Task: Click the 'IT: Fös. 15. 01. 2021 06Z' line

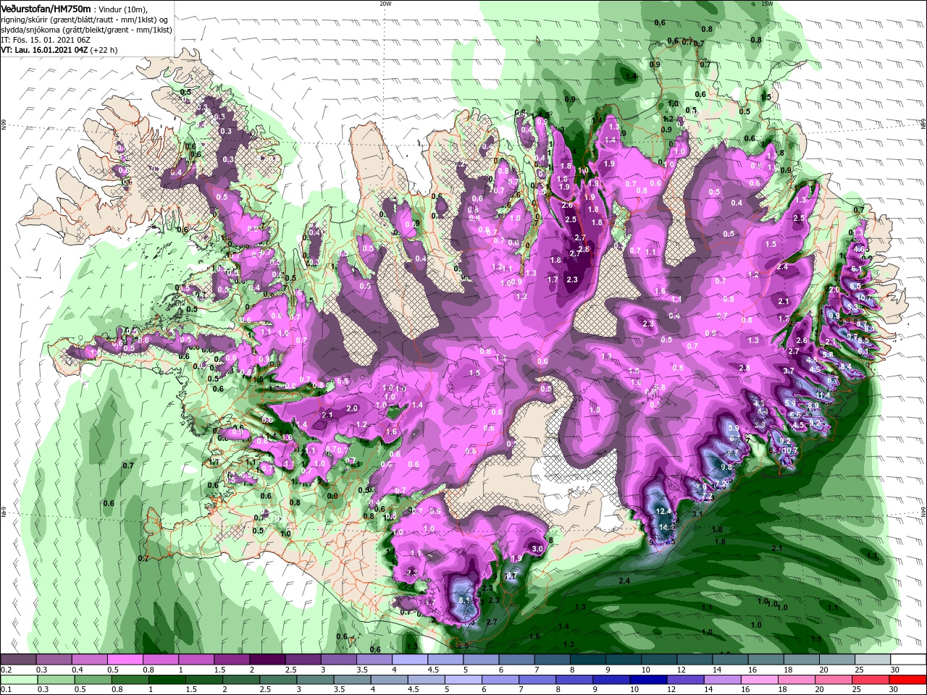Action: [x=46, y=40]
